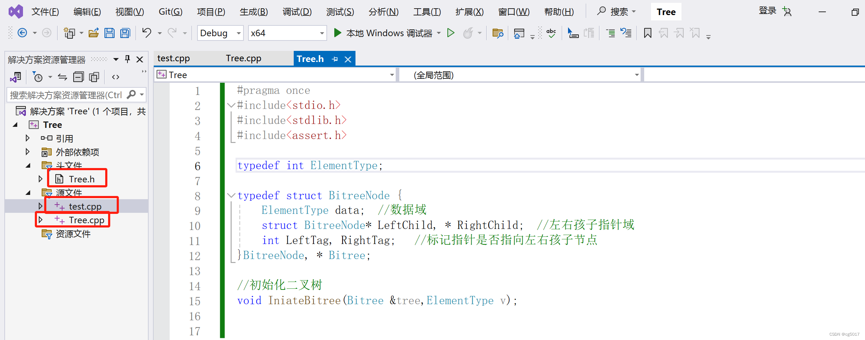The image size is (865, 340).
Task: Close the Solution Explorer panel
Action: (x=140, y=59)
